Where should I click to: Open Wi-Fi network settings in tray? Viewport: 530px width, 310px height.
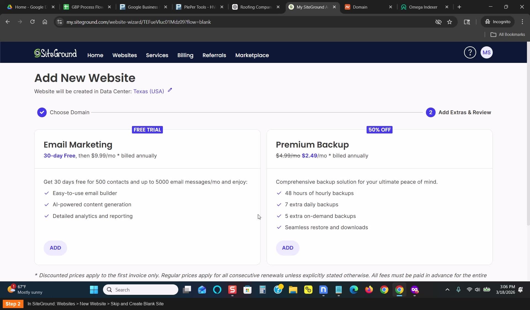click(x=469, y=290)
